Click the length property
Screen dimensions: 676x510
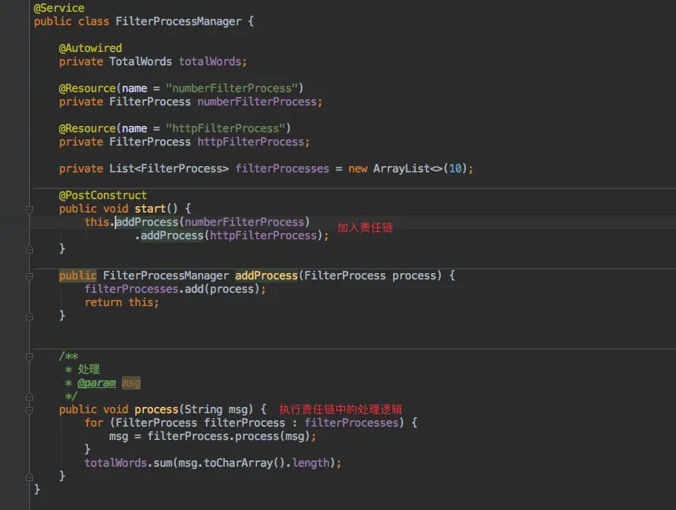(310, 463)
